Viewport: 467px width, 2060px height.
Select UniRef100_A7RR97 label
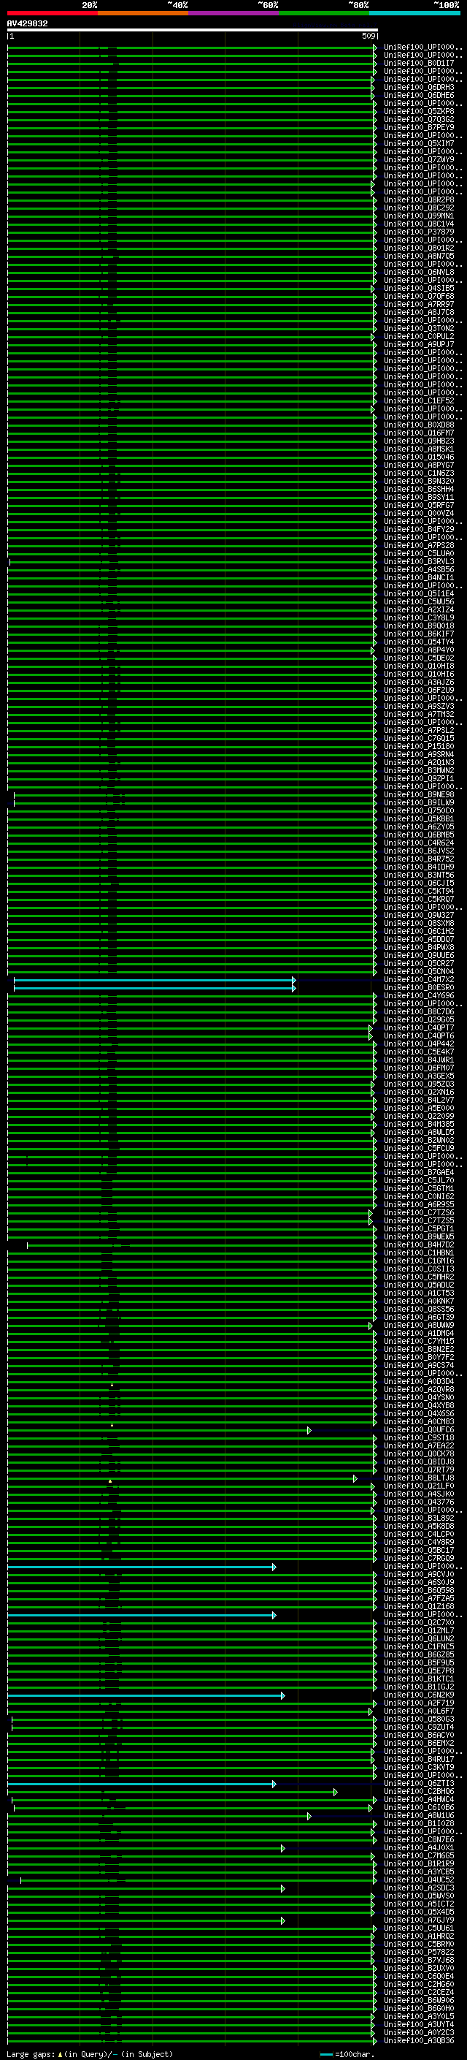coord(419,305)
